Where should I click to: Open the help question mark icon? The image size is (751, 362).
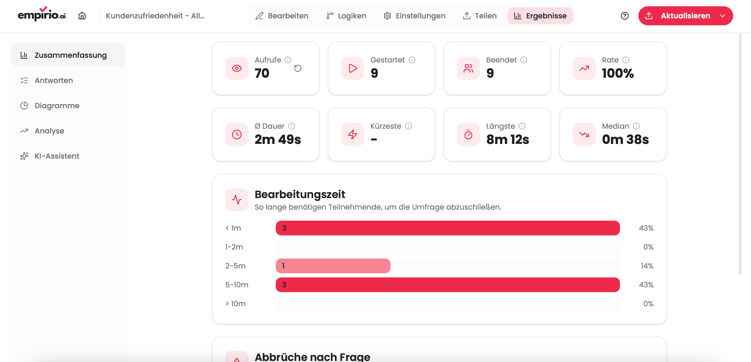[624, 16]
